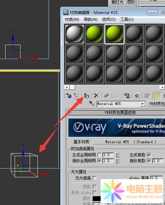This screenshot has height=205, width=165.
Task: Click the Get Material icon
Action: coord(69,96)
